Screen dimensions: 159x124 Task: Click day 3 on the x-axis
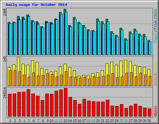coord(20,121)
